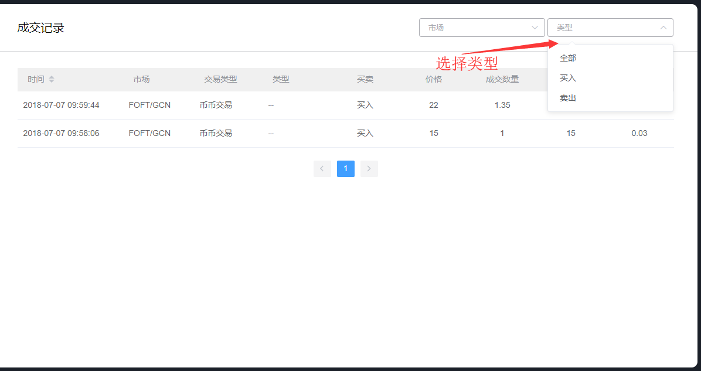Viewport: 701px width, 371px height.
Task: Click the next page arrow
Action: 369,169
